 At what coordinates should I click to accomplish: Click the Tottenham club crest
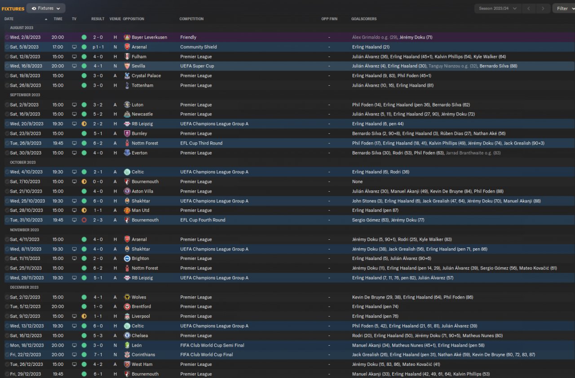click(127, 85)
